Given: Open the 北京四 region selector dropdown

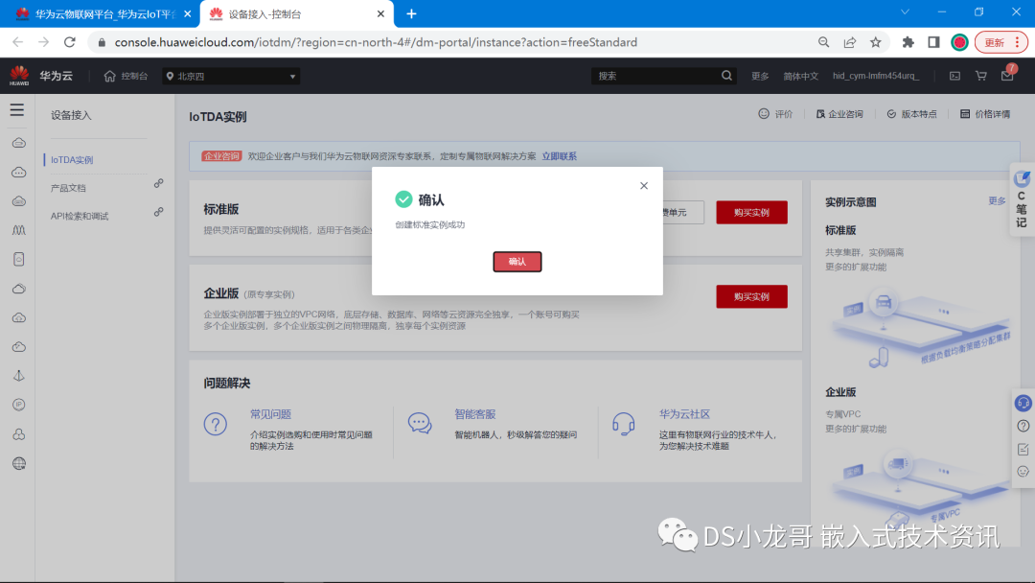Looking at the screenshot, I should 230,75.
